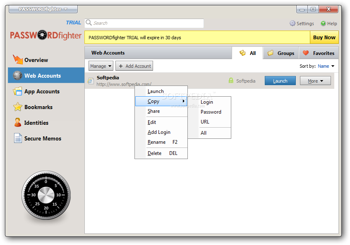Click the Add Account button
The image size is (350, 245).
point(134,66)
